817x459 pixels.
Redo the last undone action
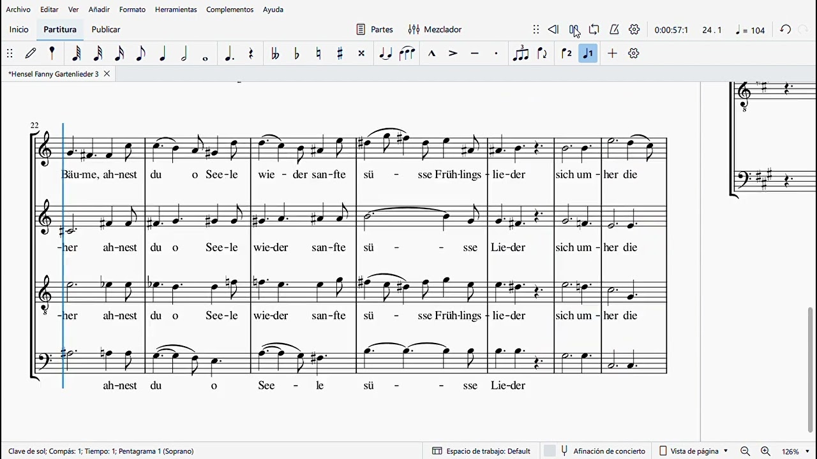[x=803, y=29]
